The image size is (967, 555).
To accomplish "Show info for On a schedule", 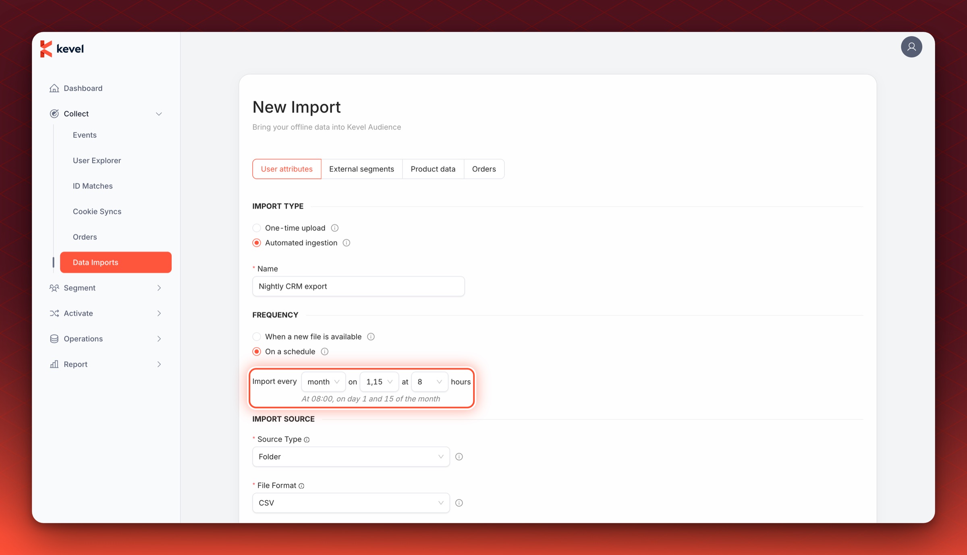I will [x=324, y=352].
